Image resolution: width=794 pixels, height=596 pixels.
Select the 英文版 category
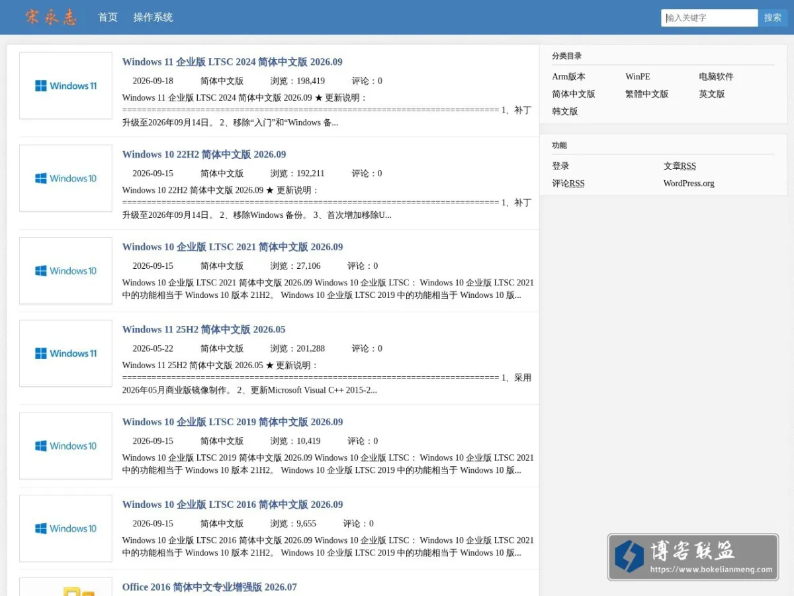point(712,94)
